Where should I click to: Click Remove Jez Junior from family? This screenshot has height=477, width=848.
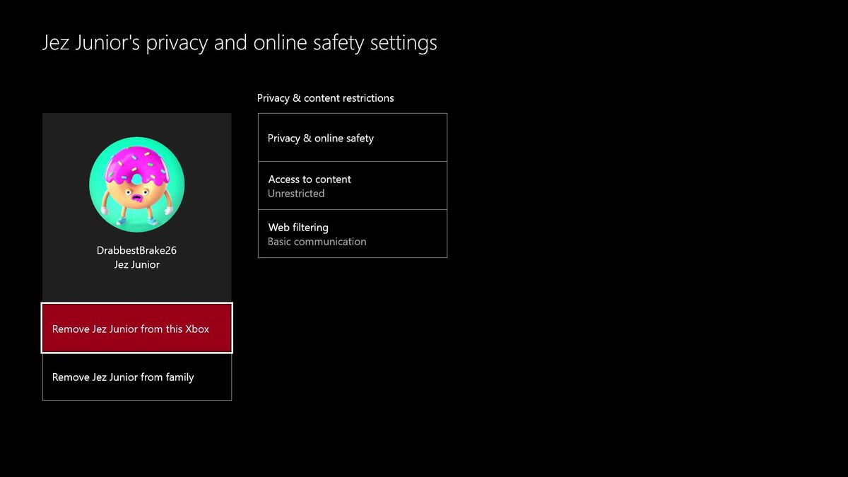pyautogui.click(x=136, y=377)
